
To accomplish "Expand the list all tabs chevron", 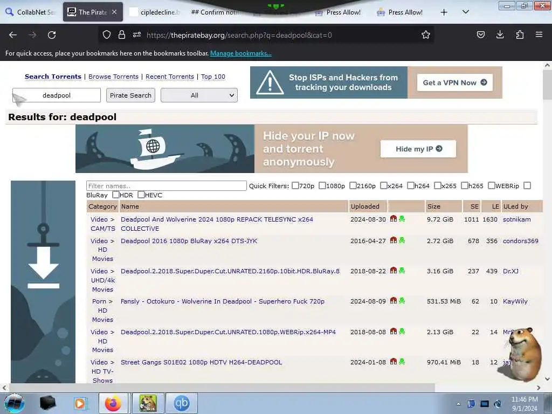I will [465, 12].
